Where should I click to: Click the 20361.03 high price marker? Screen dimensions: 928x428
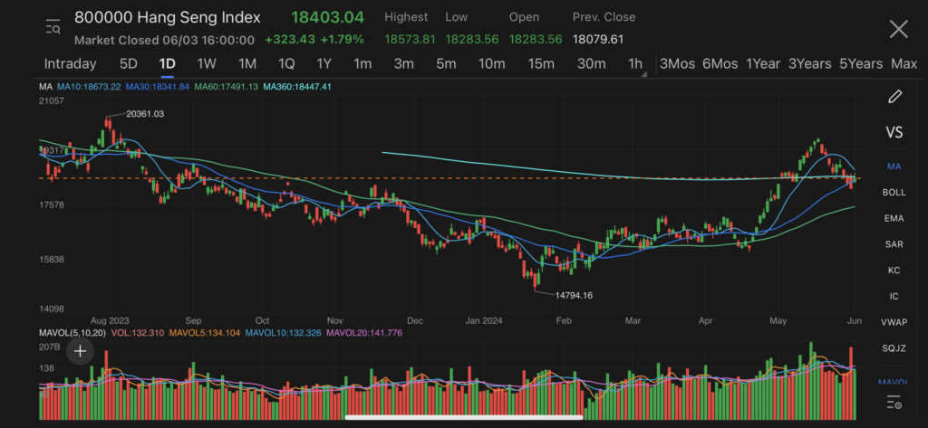click(x=145, y=113)
